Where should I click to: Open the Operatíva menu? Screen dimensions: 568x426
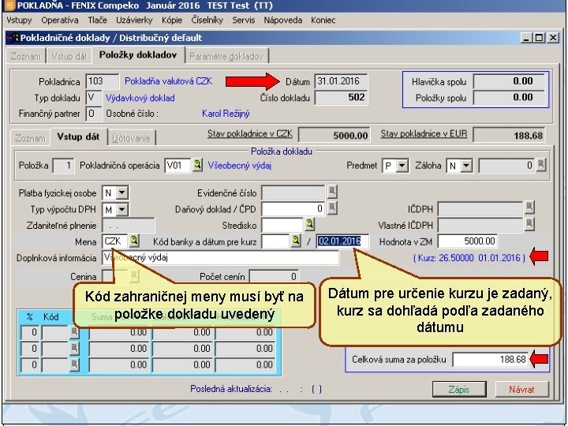60,20
